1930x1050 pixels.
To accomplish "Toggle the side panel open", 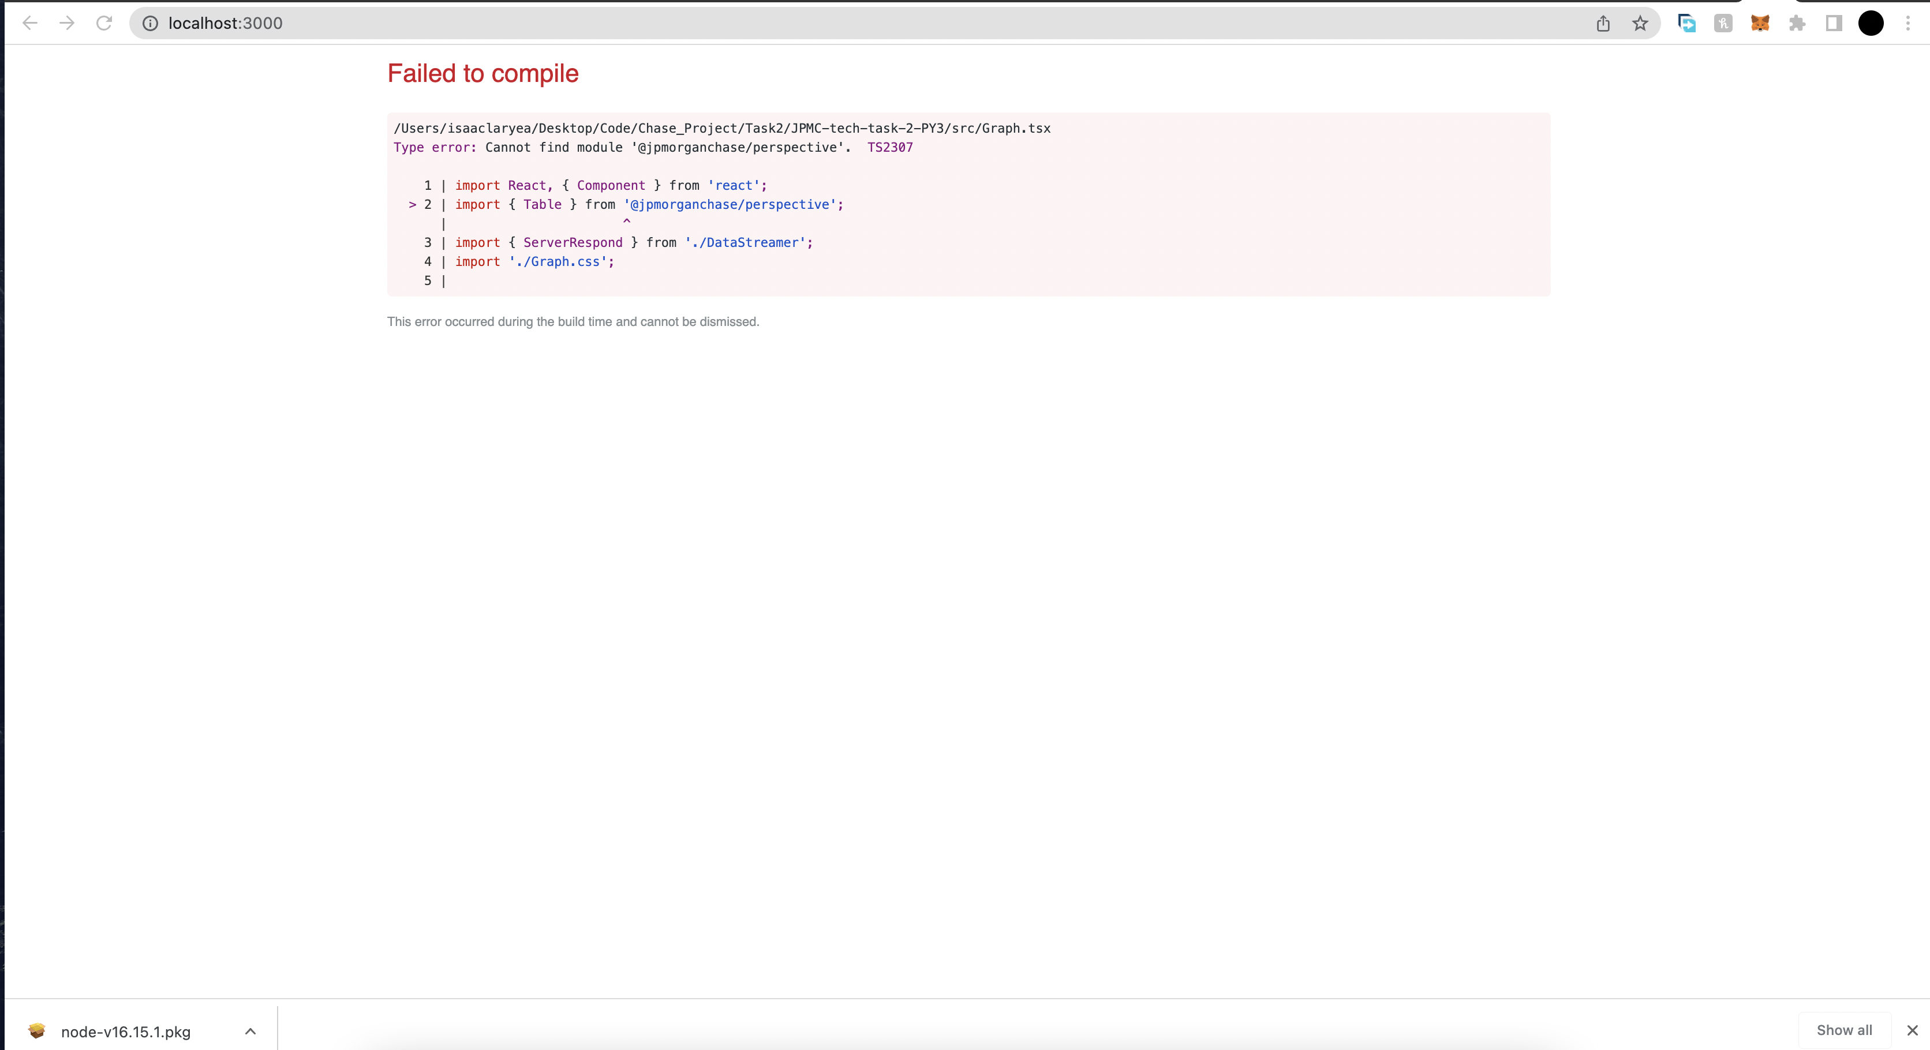I will coord(1834,23).
